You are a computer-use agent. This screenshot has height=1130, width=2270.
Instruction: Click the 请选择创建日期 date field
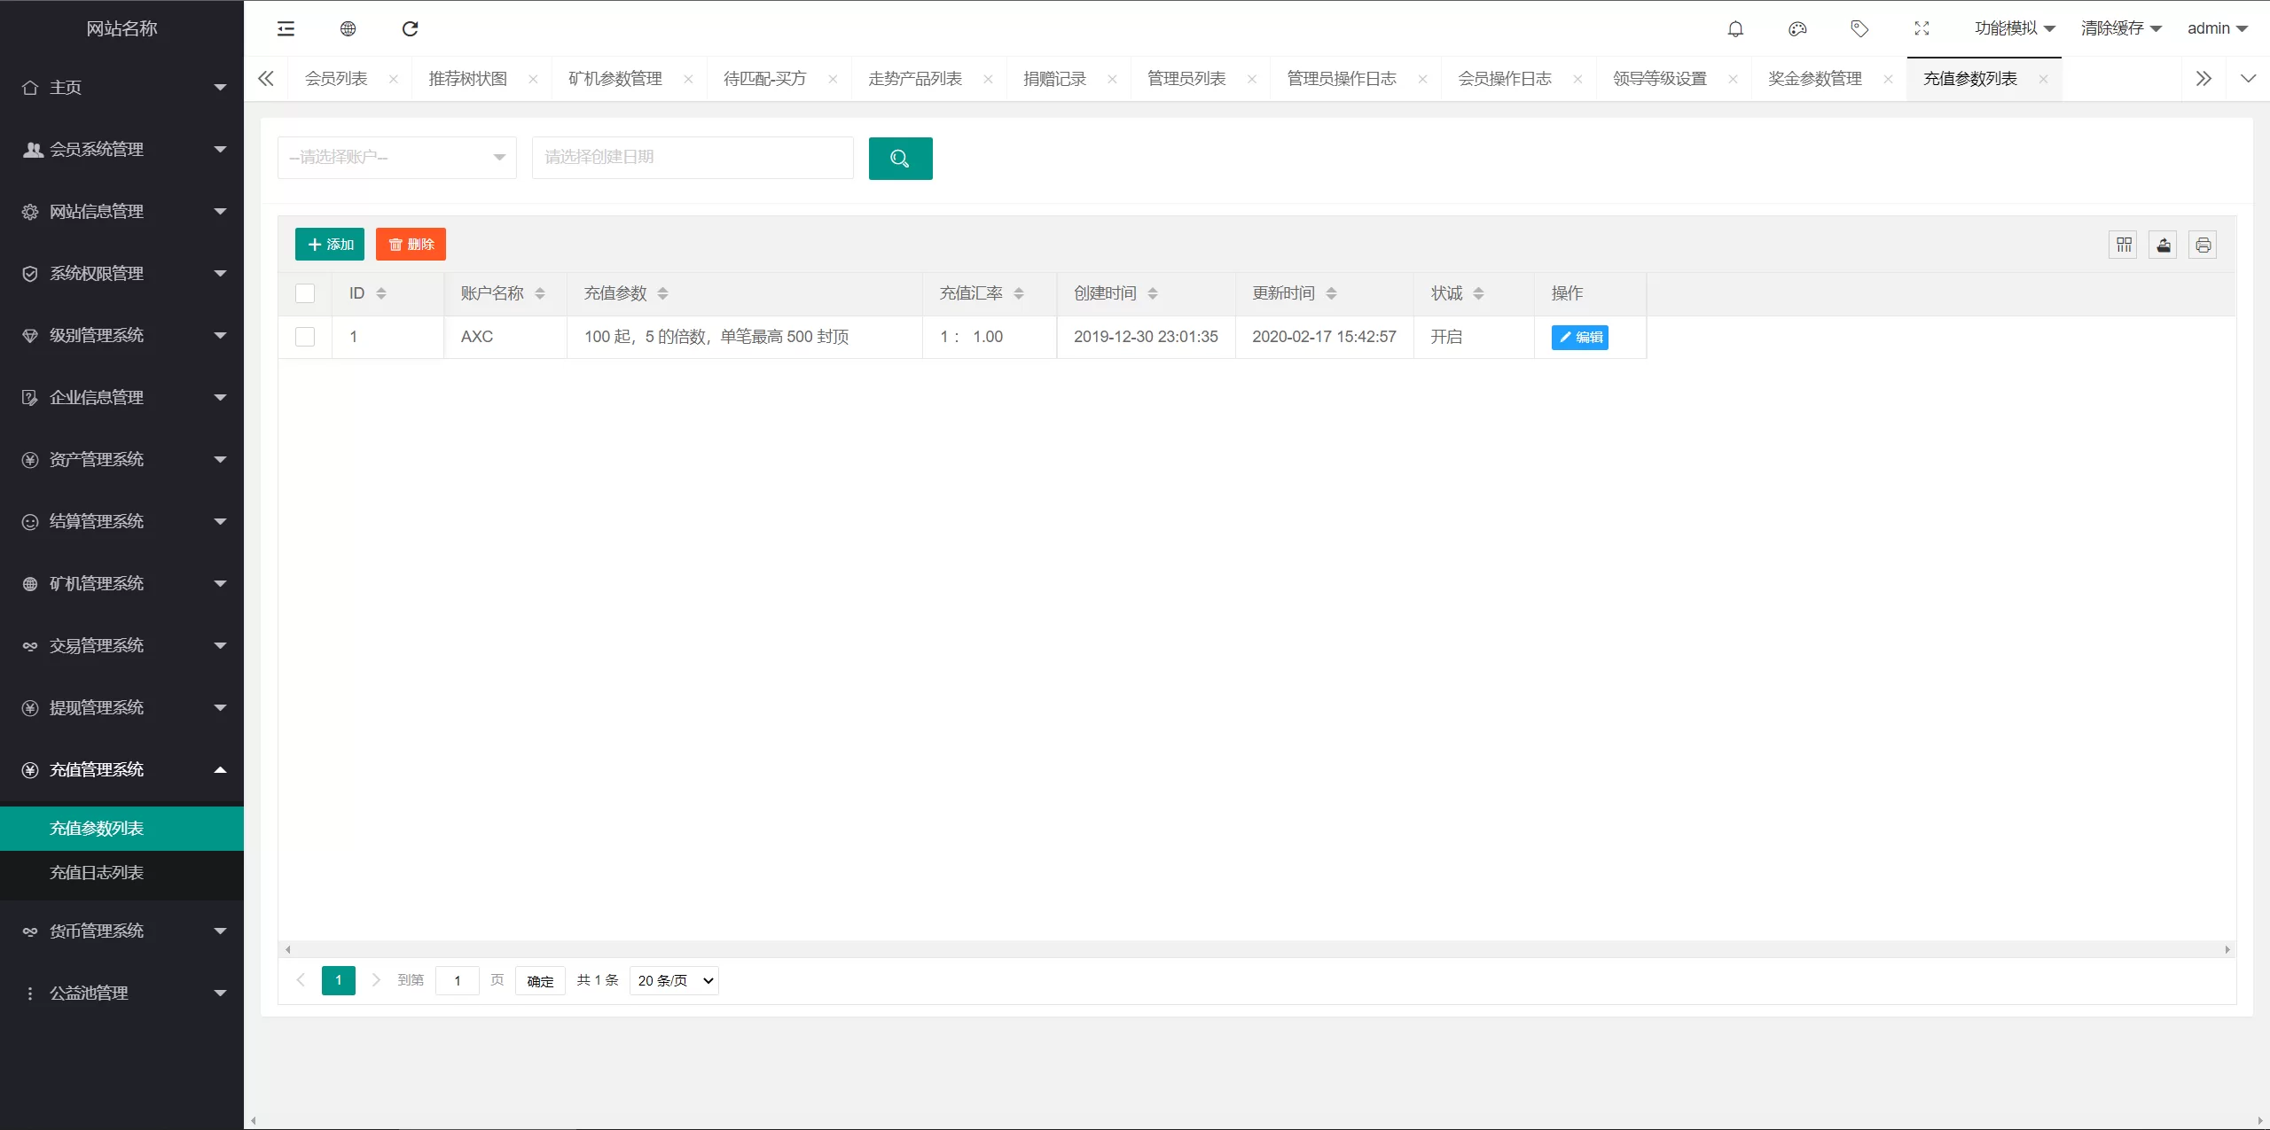coord(693,158)
